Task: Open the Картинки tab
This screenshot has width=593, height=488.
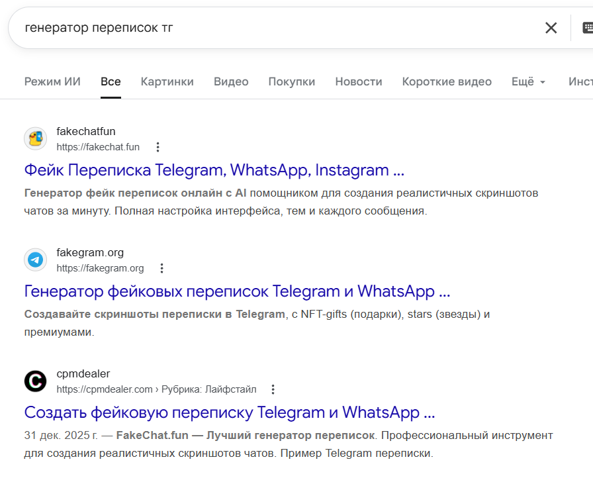Action: coord(167,81)
